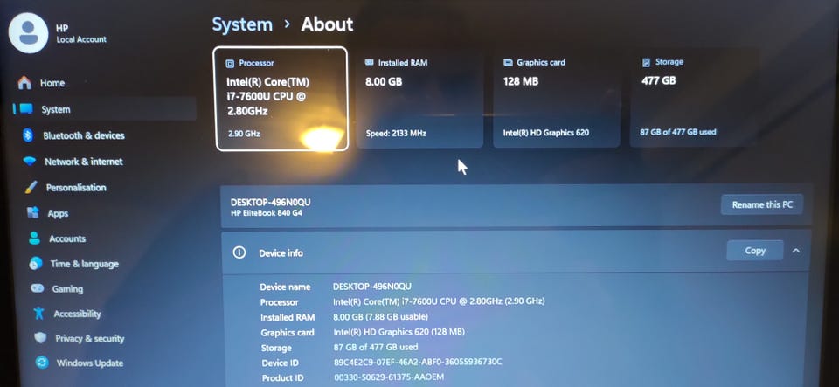The image size is (839, 387).
Task: Click the Installed RAM icon
Action: 369,63
